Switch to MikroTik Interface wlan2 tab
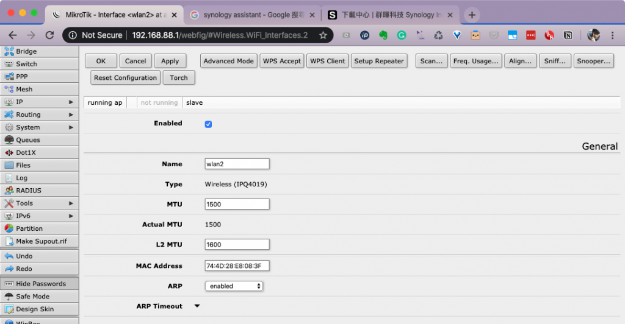625x324 pixels. 115,15
